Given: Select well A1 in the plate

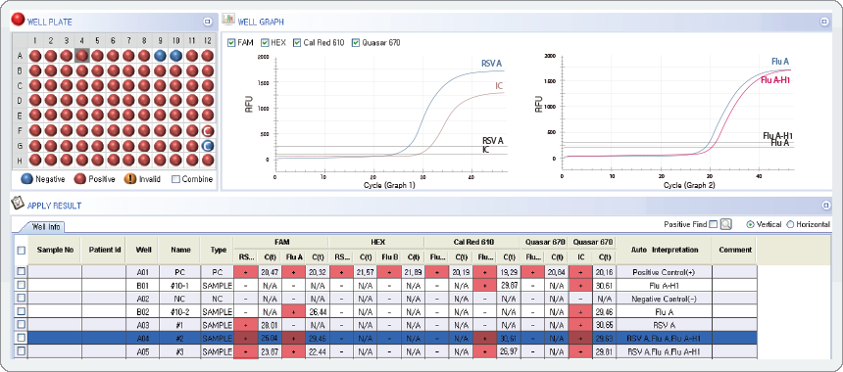Looking at the screenshot, I should [x=35, y=55].
